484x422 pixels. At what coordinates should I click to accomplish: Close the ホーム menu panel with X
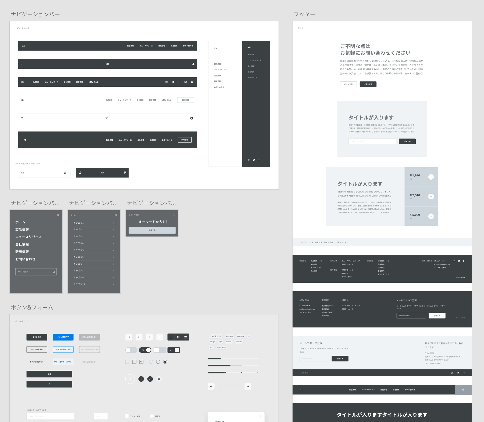(x=58, y=215)
